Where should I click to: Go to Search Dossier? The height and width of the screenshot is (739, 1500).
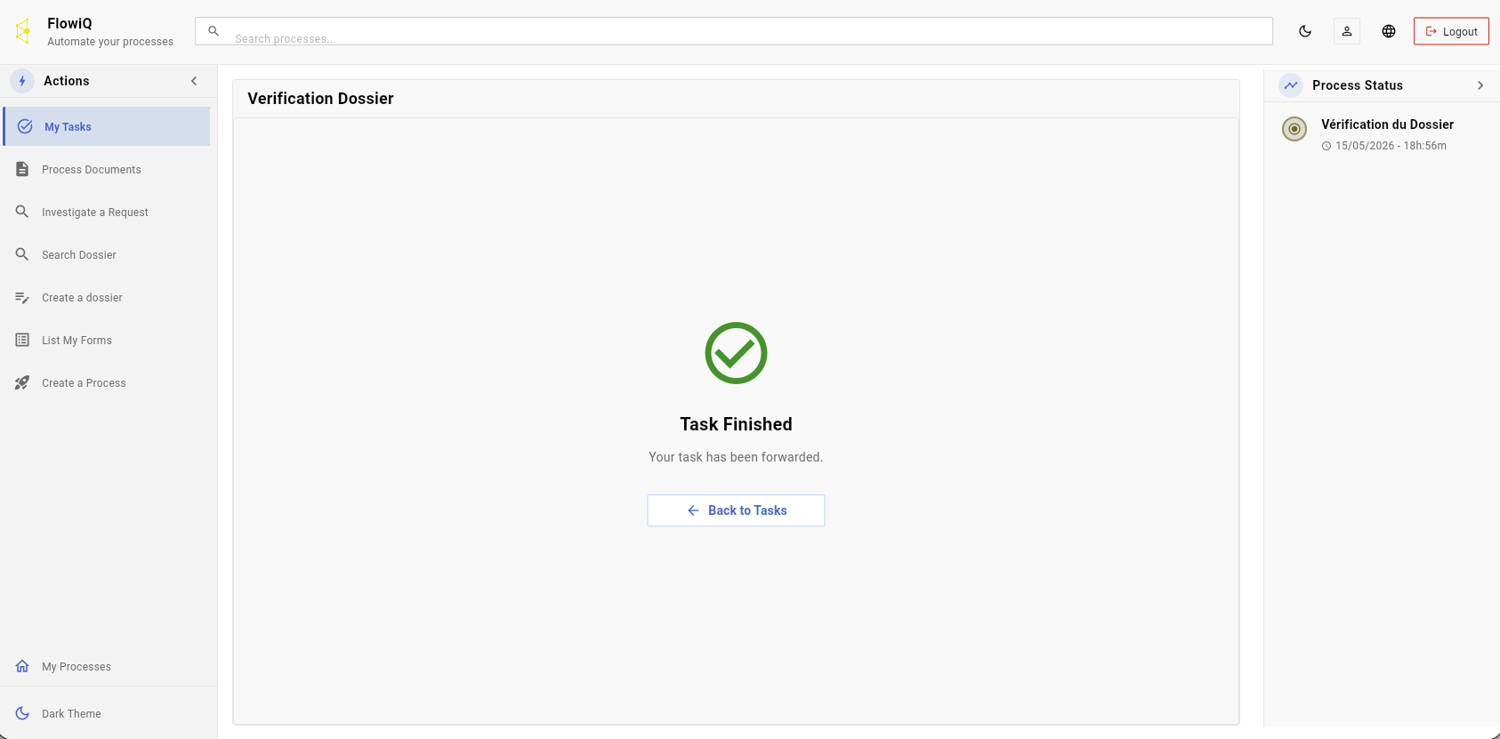(x=107, y=254)
